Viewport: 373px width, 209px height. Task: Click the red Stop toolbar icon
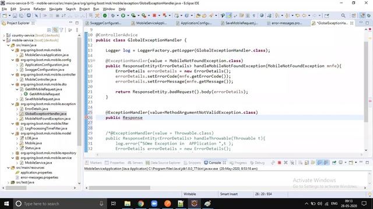coord(154,16)
